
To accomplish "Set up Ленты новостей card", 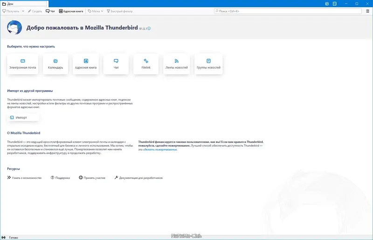I will (177, 64).
